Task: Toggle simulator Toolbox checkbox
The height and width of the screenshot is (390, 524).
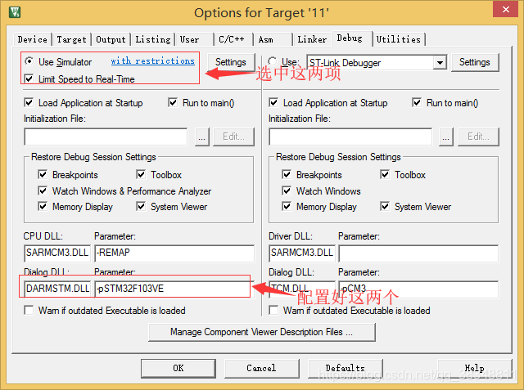Action: 141,174
